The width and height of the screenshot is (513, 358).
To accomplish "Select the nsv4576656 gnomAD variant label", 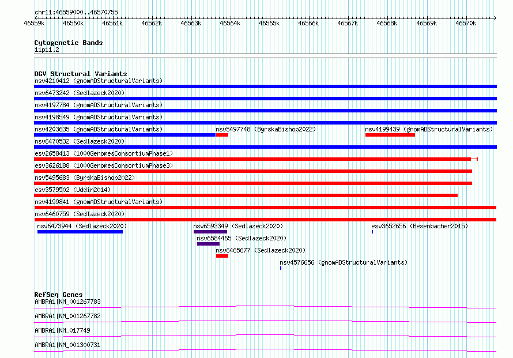I will (344, 262).
